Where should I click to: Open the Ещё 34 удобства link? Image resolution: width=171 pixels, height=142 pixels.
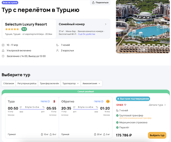click(87, 34)
